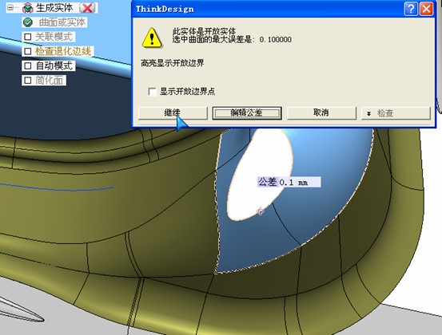The width and height of the screenshot is (442, 335).
Task: Click the 继续 button in the dialog
Action: (173, 112)
